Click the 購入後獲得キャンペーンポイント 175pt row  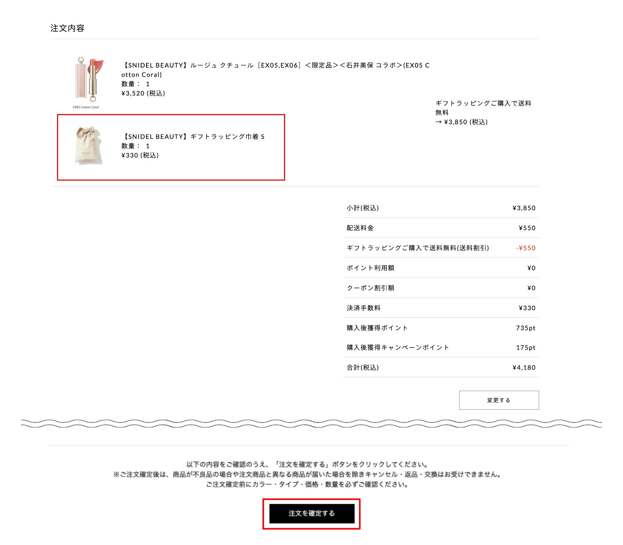coord(441,347)
